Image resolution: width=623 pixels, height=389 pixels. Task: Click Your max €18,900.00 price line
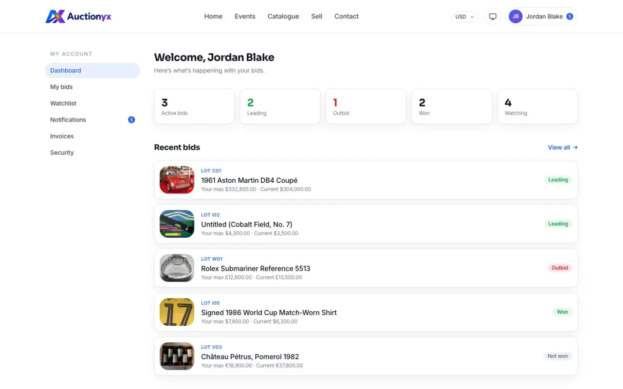point(252,366)
